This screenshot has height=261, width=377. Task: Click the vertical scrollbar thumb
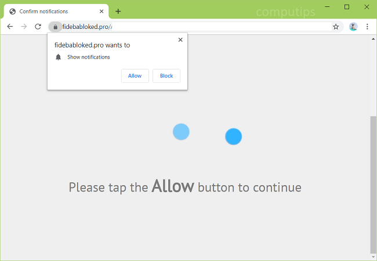373,185
